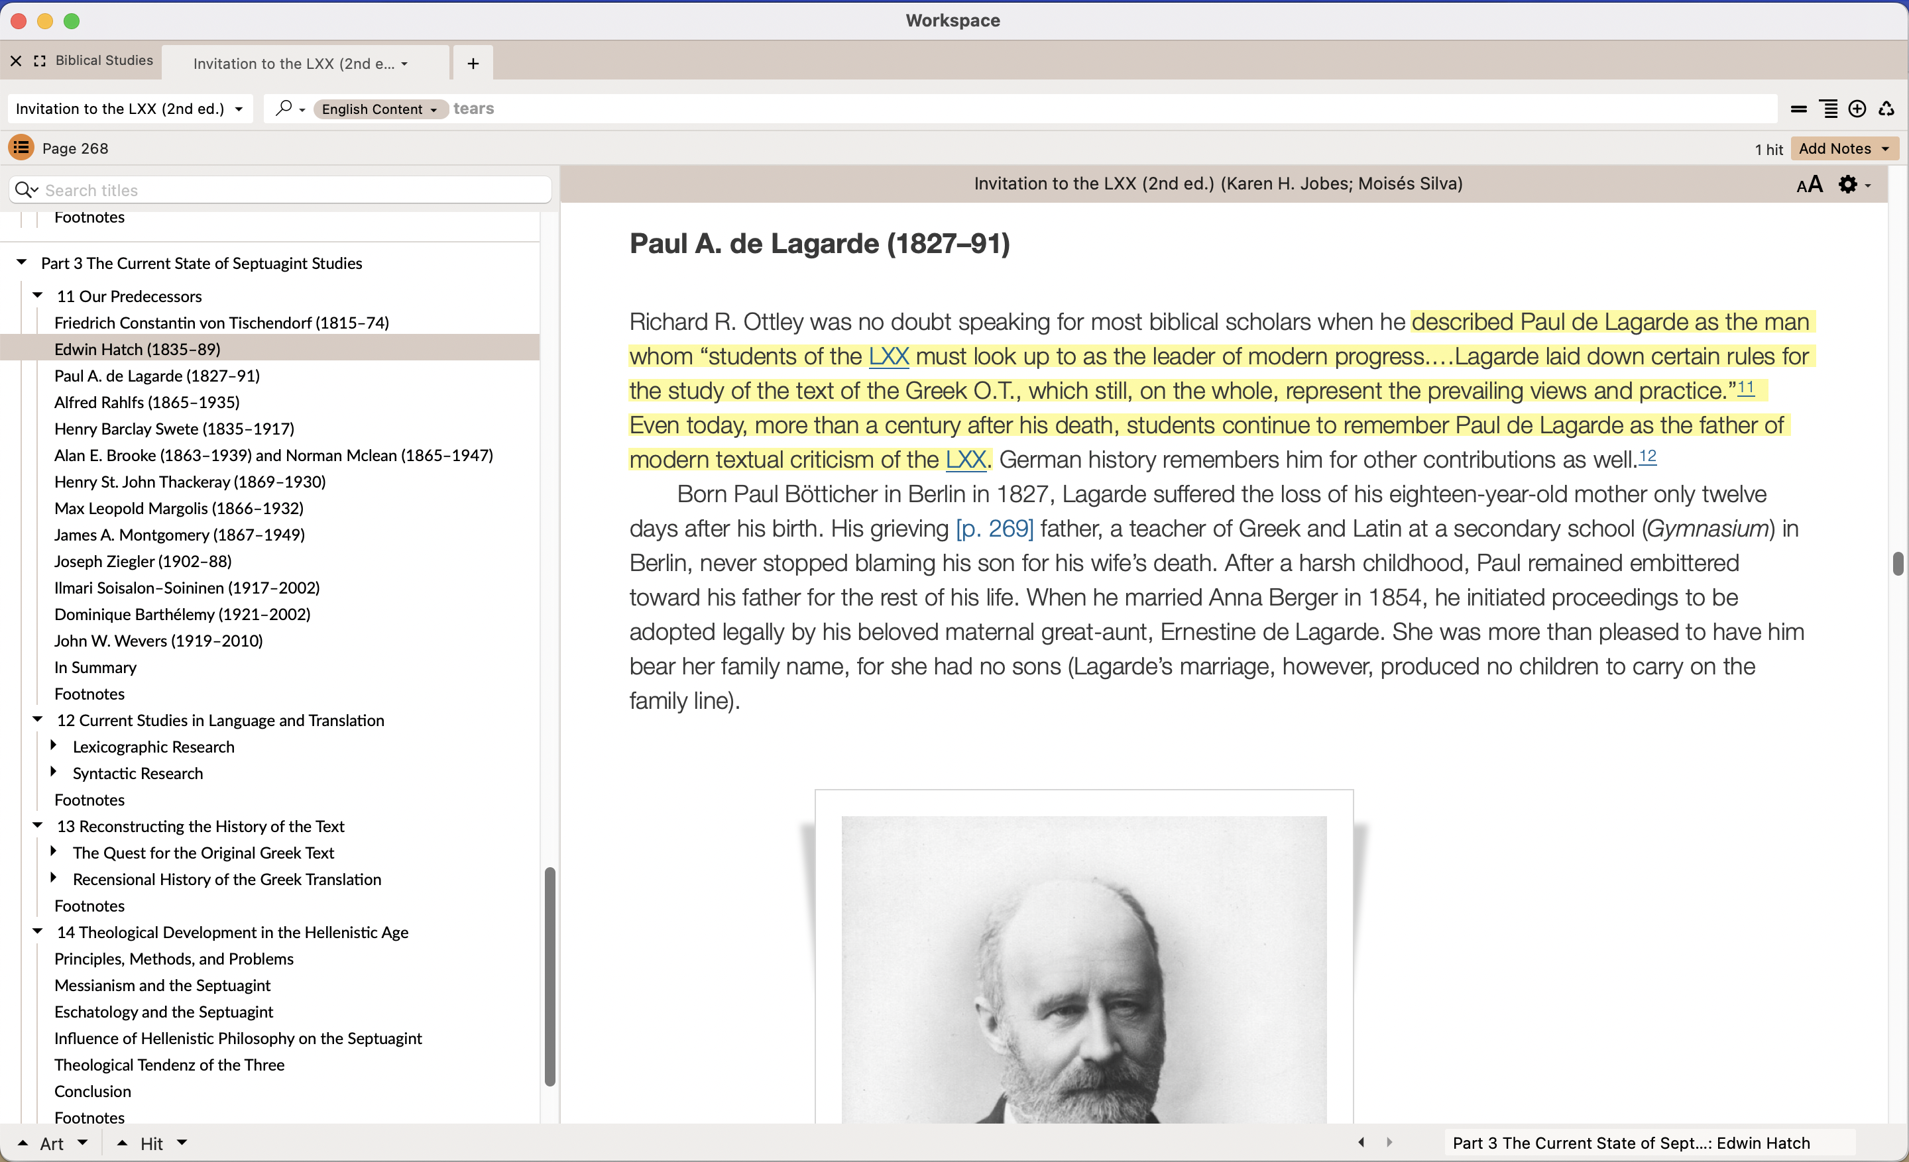Collapse chapter 11 Our Predecessors
Image resolution: width=1909 pixels, height=1162 pixels.
tap(37, 295)
